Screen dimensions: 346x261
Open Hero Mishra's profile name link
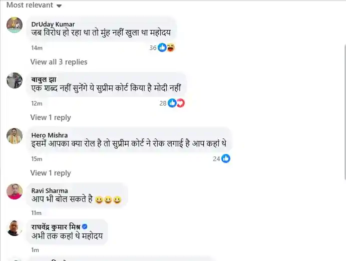(50, 135)
